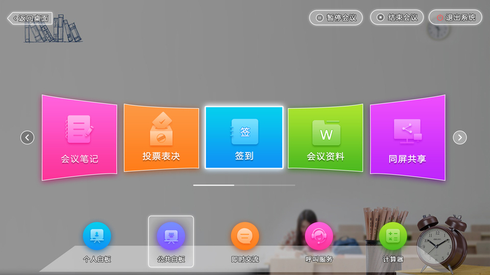
Task: Open the 同屏共享 screen sharing tile
Action: pyautogui.click(x=407, y=137)
